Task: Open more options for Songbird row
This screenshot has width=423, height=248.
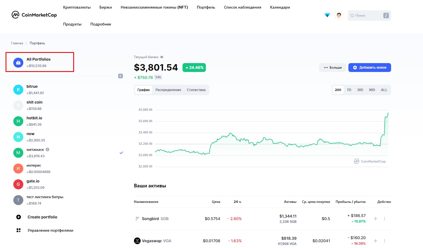Action: tap(384, 219)
